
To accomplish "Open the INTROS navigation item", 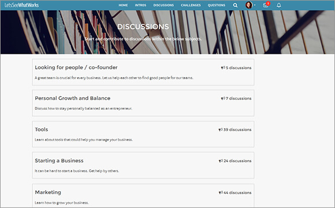I will 140,5.
